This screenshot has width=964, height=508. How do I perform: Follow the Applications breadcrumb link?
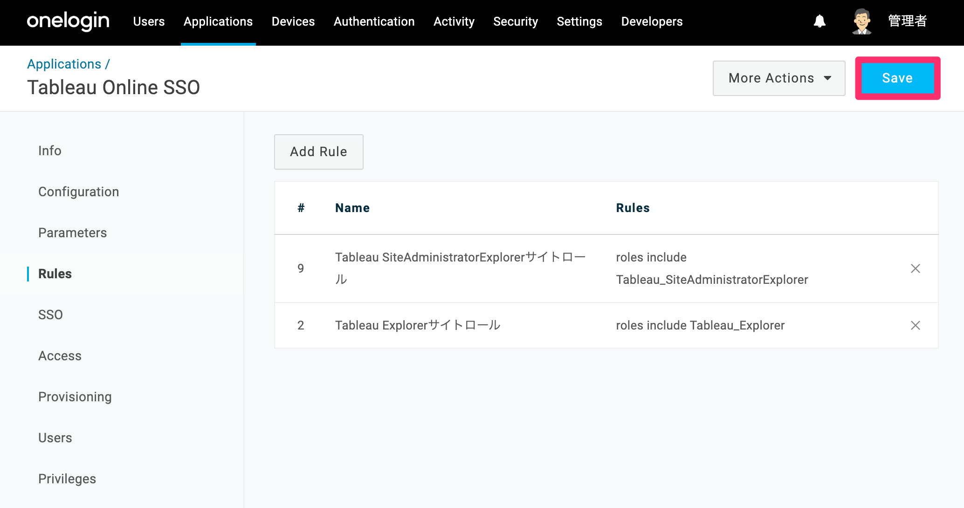coord(64,64)
